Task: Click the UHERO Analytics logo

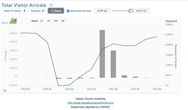Action: (9, 21)
